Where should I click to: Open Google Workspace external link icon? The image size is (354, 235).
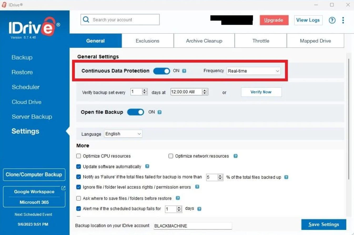[x=63, y=188]
